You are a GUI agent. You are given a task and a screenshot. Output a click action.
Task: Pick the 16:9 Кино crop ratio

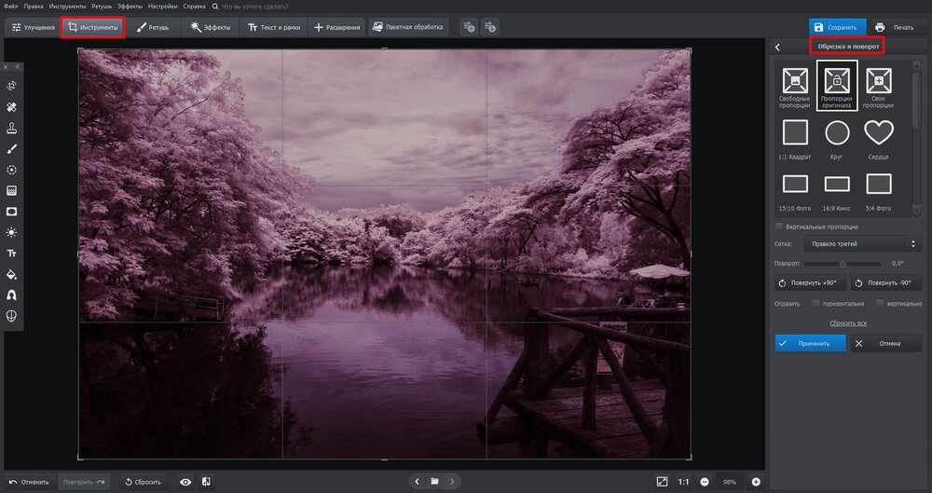[x=837, y=185]
